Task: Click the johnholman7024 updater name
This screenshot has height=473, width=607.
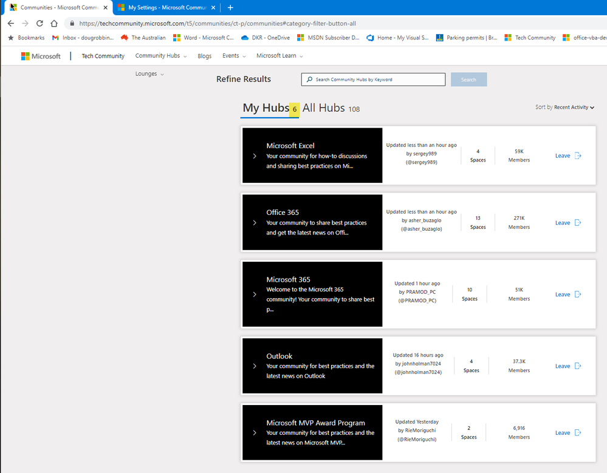Action: pos(422,364)
